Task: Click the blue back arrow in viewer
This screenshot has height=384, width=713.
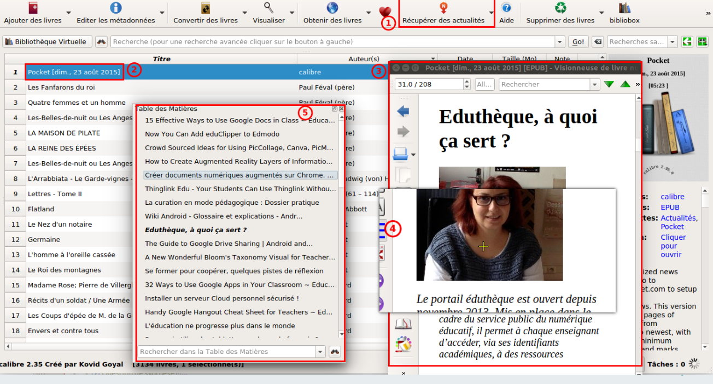Action: point(403,111)
